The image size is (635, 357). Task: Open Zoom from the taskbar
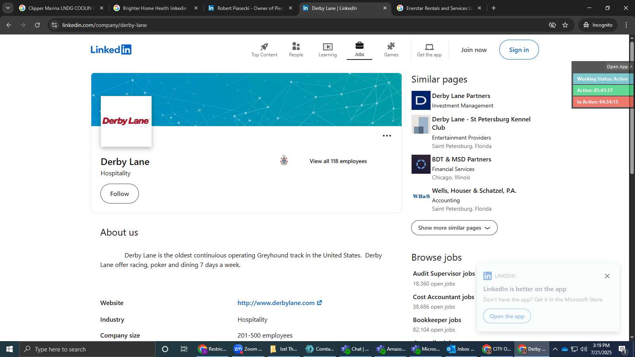(248, 349)
